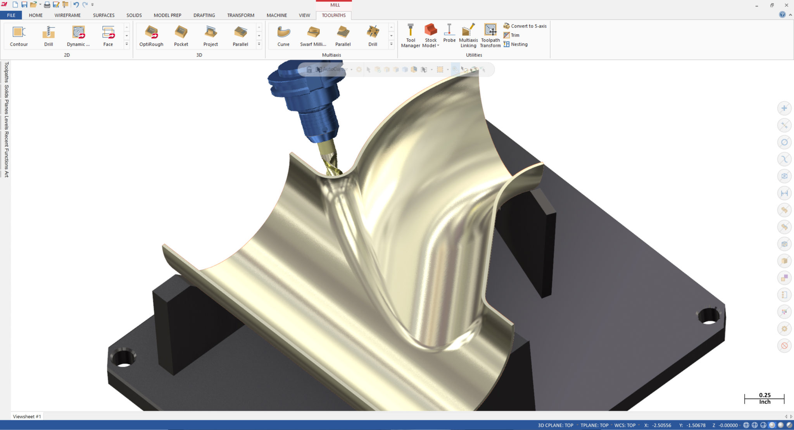The height and width of the screenshot is (430, 794).
Task: Click Convert to 5-axis
Action: point(525,26)
